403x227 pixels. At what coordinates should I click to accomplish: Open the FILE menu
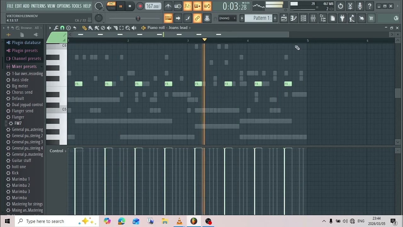10,6
